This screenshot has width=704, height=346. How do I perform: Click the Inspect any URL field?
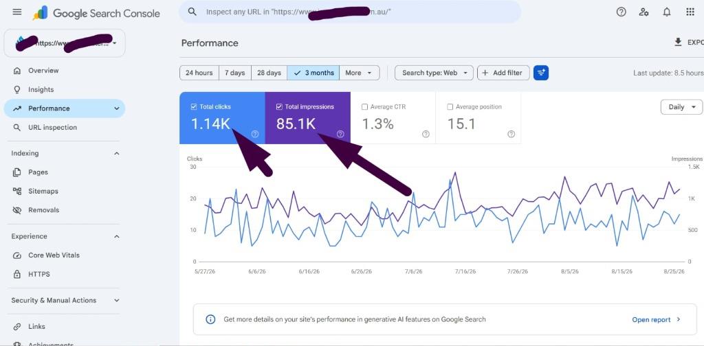pos(350,12)
